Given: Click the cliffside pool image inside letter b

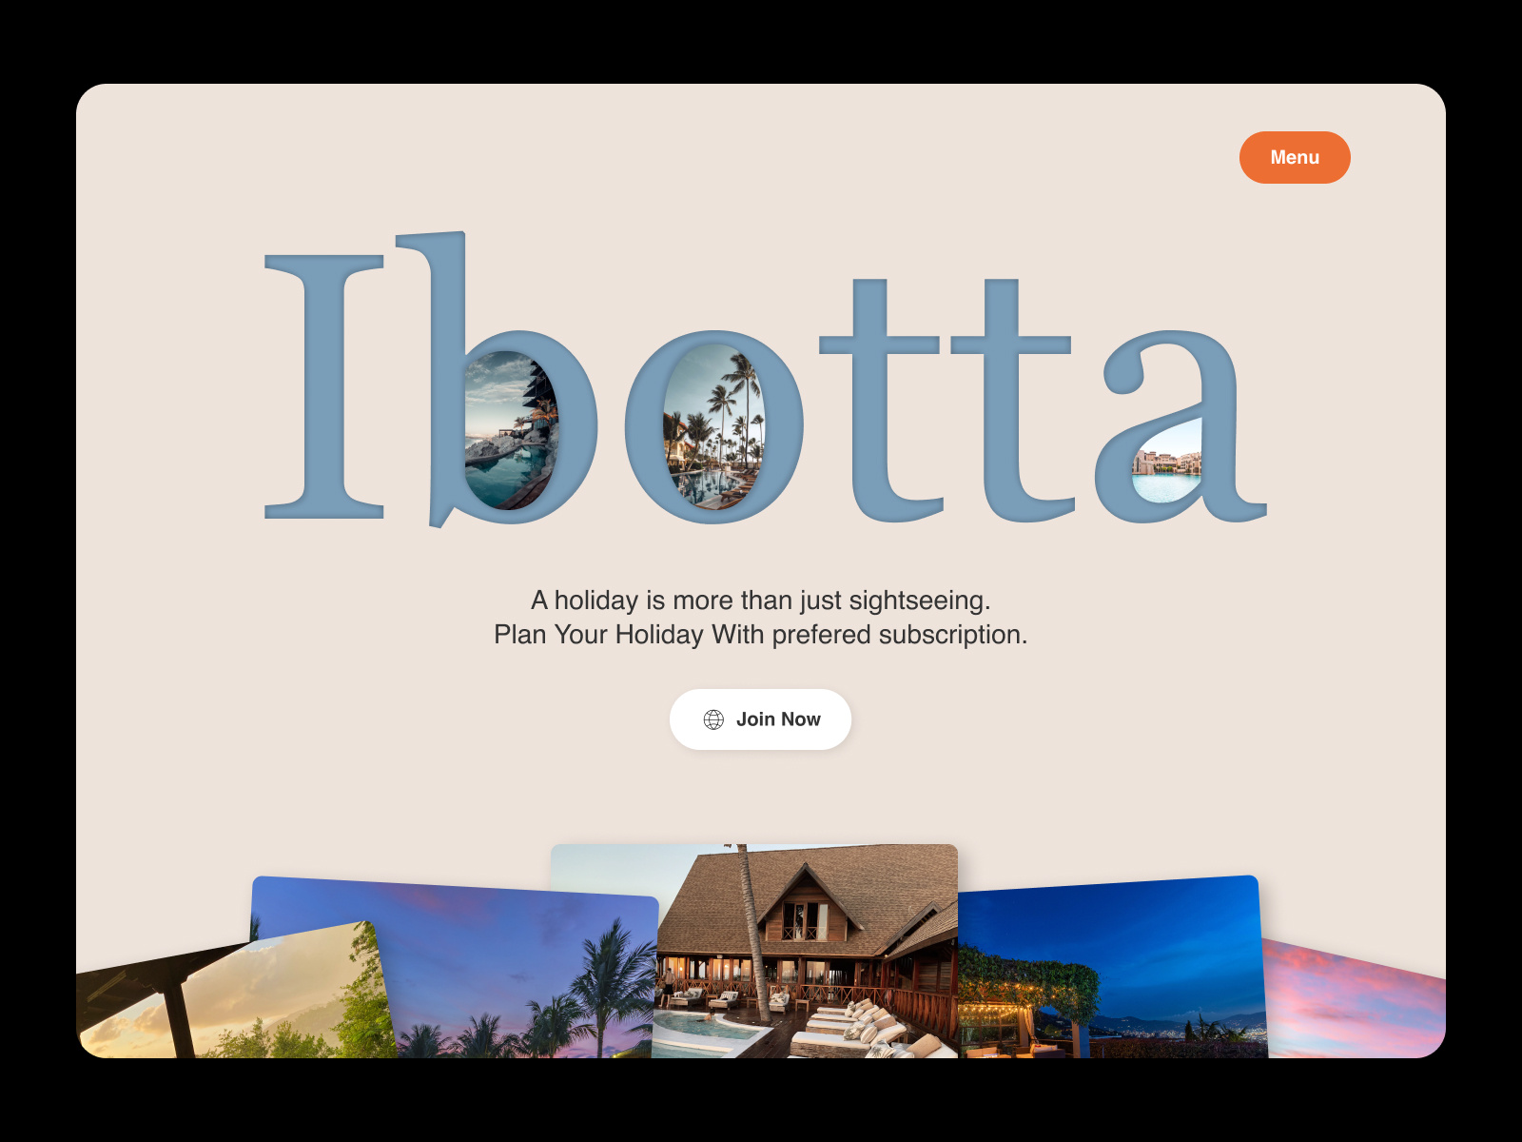Looking at the screenshot, I should tap(511, 430).
